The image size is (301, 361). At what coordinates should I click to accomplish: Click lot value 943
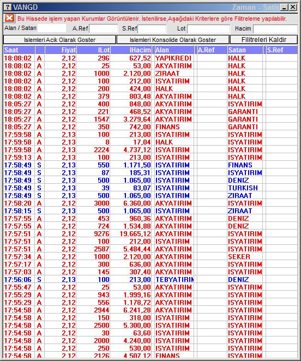[x=93, y=294]
